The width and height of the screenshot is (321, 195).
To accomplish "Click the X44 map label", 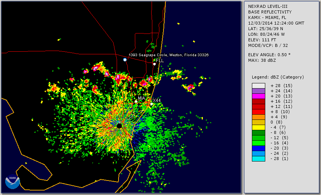I will click(157, 100).
